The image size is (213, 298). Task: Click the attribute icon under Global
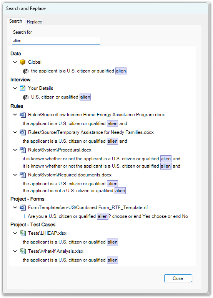pyautogui.click(x=26, y=71)
